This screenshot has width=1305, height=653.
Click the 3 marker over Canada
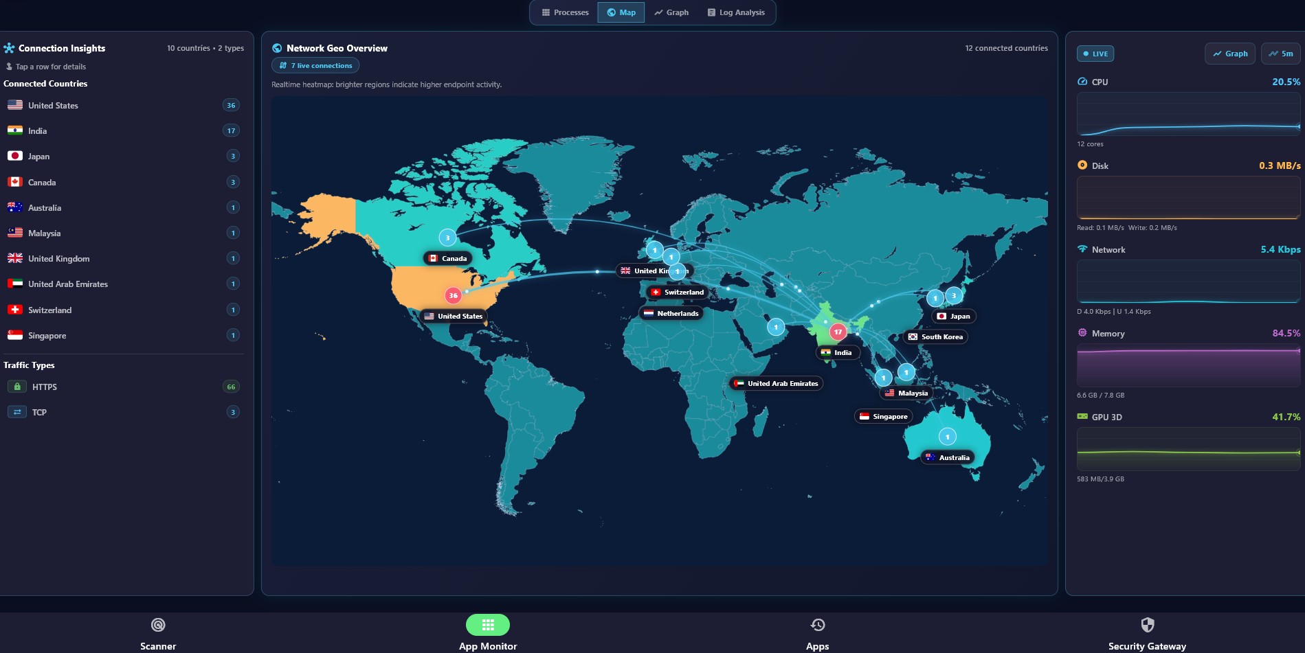click(447, 238)
